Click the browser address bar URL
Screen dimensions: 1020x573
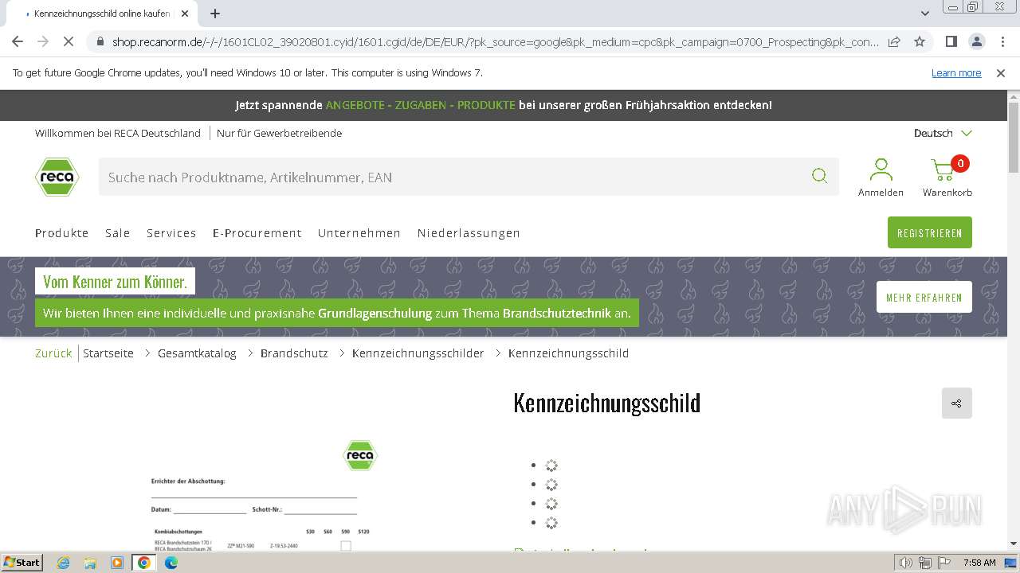coord(495,41)
